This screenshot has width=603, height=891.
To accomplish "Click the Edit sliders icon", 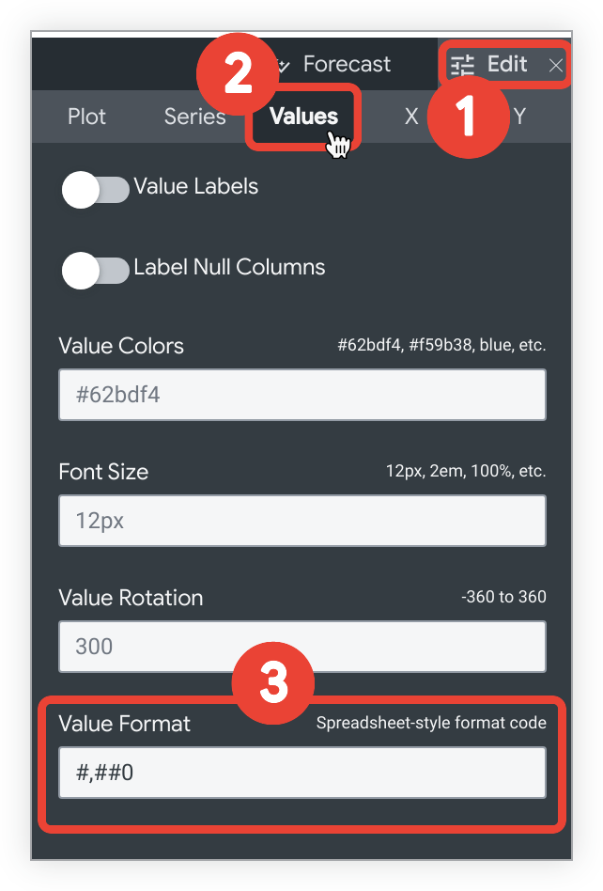I will (x=463, y=65).
